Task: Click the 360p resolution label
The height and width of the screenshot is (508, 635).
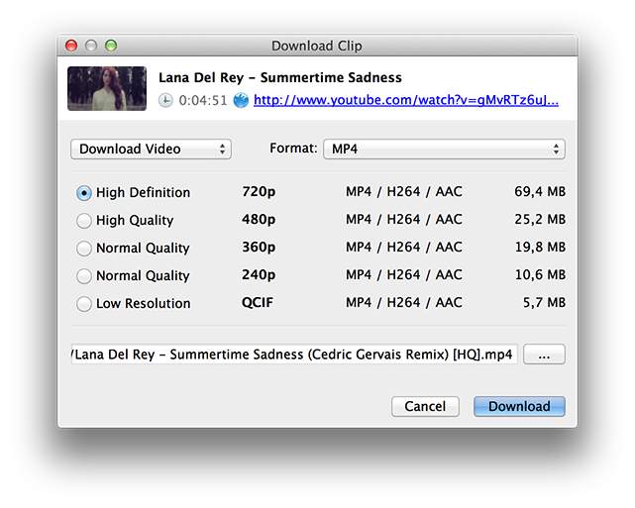Action: (259, 248)
